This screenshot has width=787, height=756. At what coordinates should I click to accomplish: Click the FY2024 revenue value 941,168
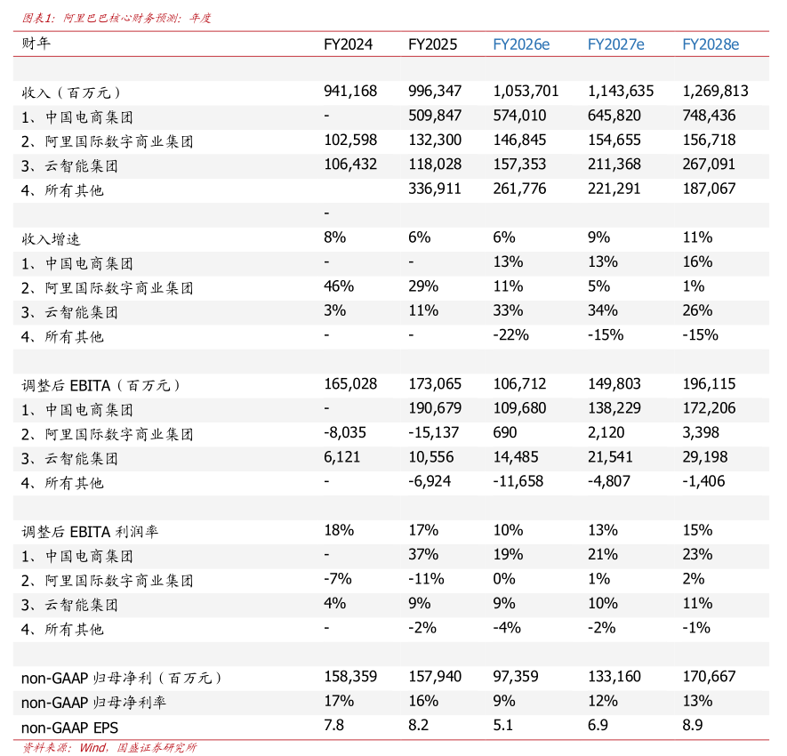[351, 92]
